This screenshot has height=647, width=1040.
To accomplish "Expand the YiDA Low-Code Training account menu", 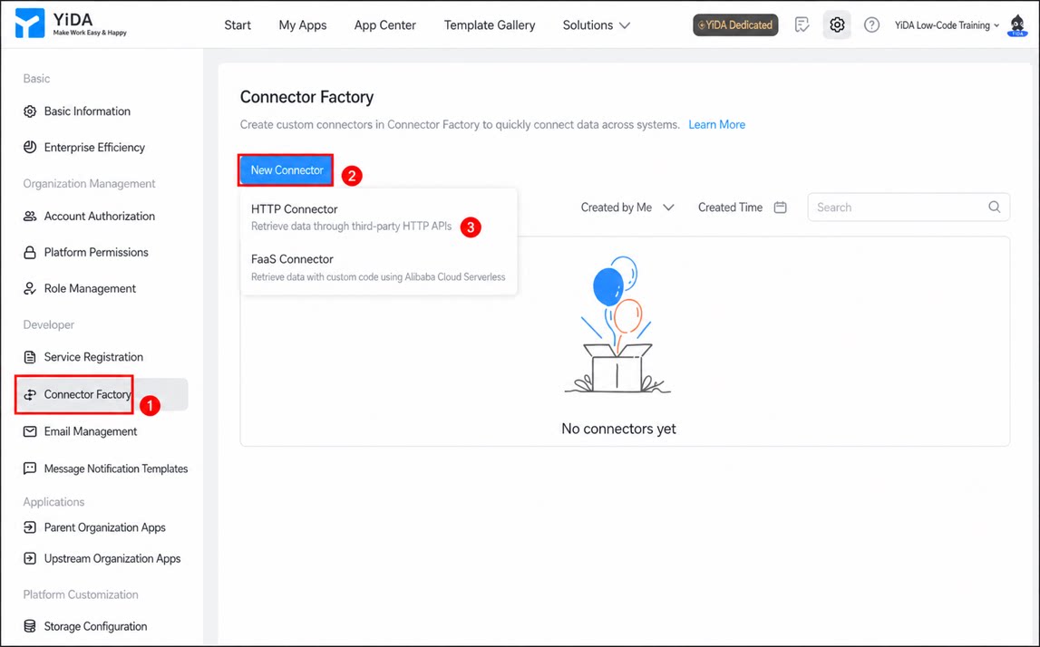I will click(x=947, y=25).
